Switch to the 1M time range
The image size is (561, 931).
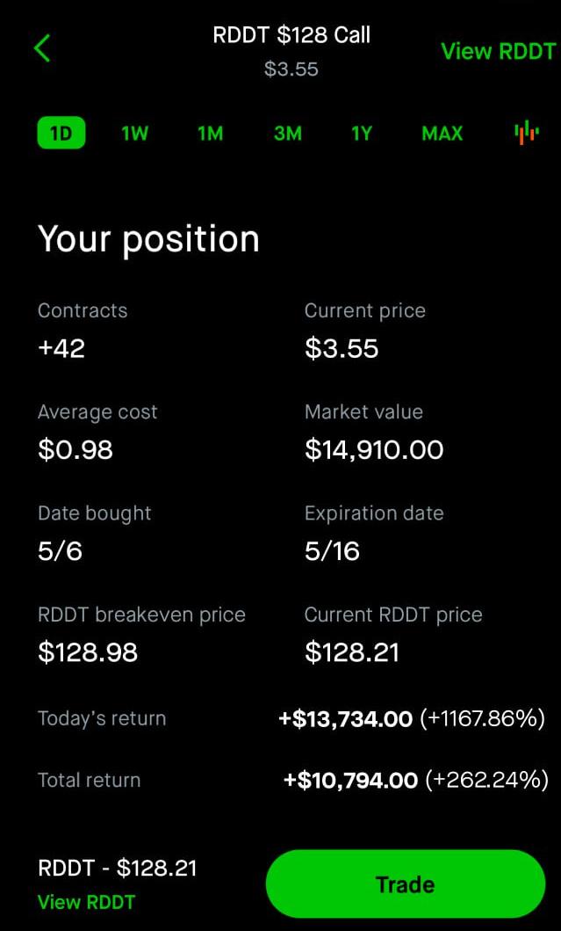tap(211, 134)
